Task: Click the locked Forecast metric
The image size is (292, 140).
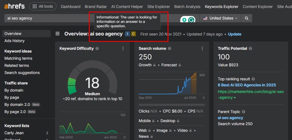Action: [x=171, y=65]
